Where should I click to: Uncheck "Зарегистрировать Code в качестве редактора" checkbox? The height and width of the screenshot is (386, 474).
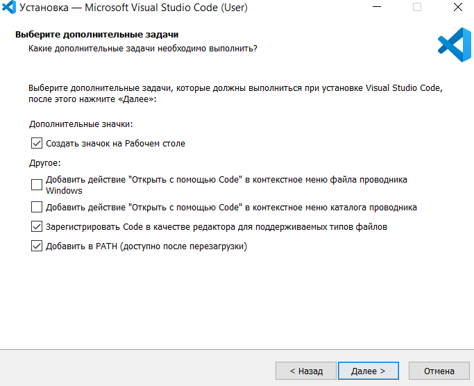(37, 226)
